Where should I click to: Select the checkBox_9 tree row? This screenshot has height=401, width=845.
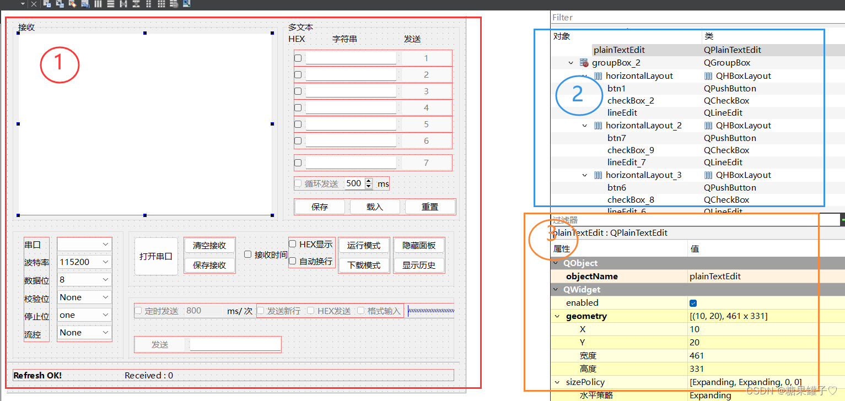[698, 150]
